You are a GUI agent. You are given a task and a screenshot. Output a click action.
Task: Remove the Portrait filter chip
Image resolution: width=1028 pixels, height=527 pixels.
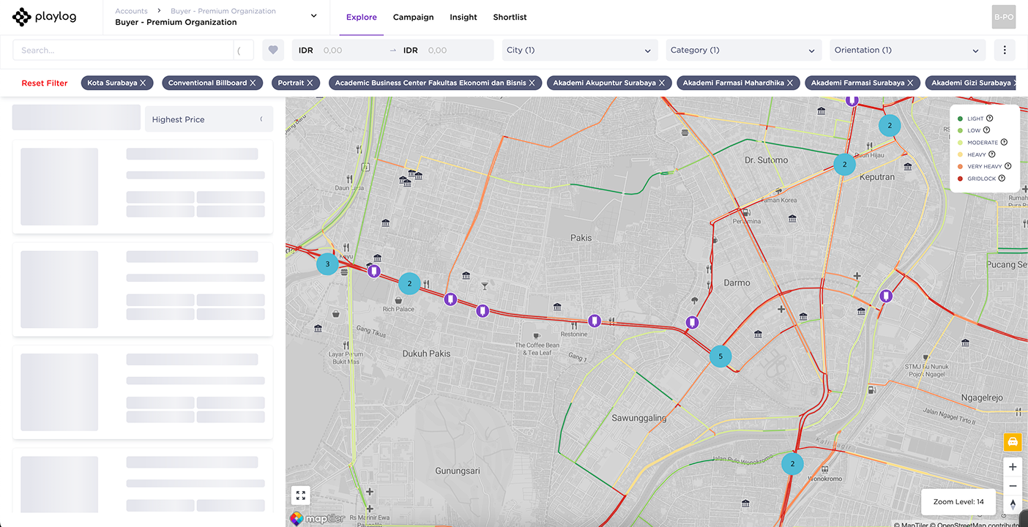pyautogui.click(x=310, y=83)
